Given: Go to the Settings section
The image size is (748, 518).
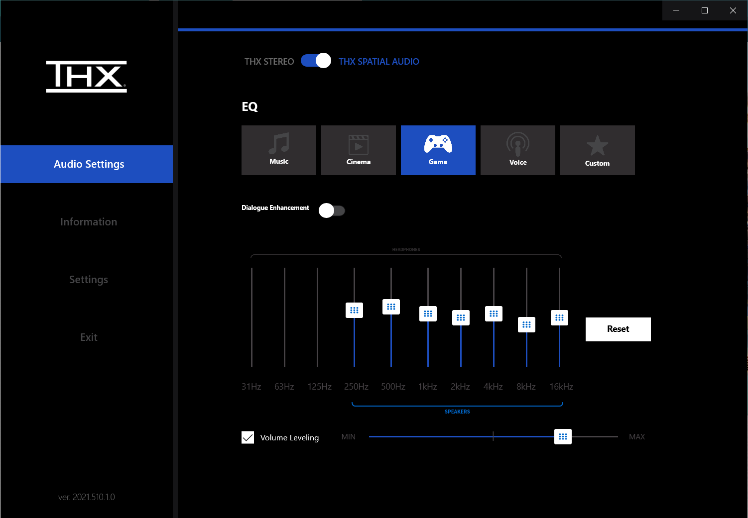Looking at the screenshot, I should [x=89, y=280].
